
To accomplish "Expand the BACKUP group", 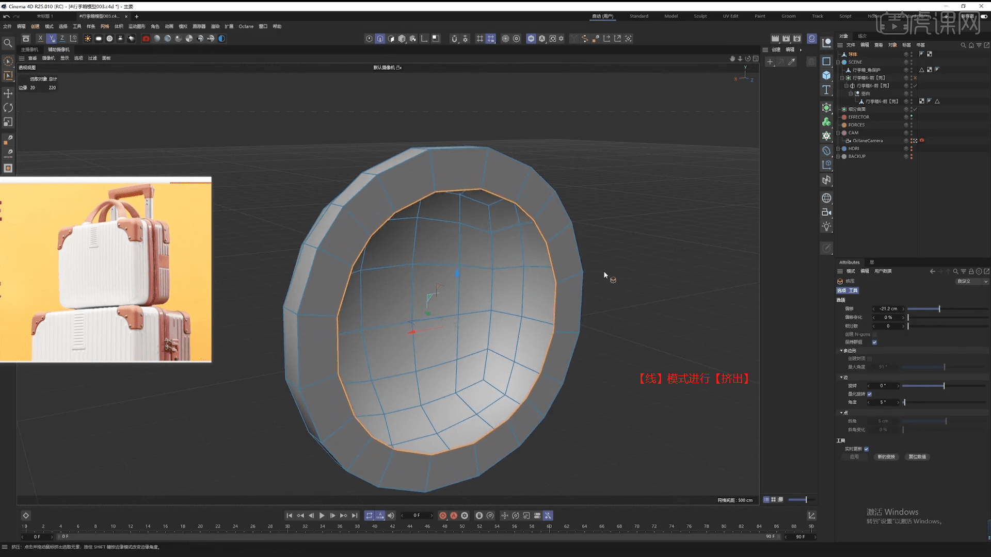I will click(838, 156).
